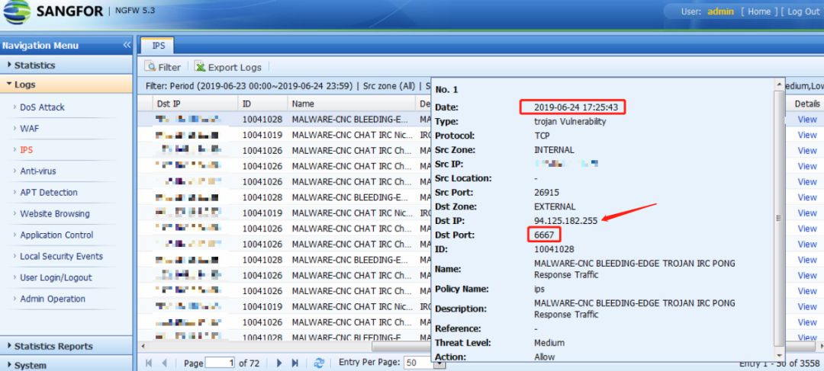Open APT Detection logs
Screen dimensions: 824x371
pos(49,192)
